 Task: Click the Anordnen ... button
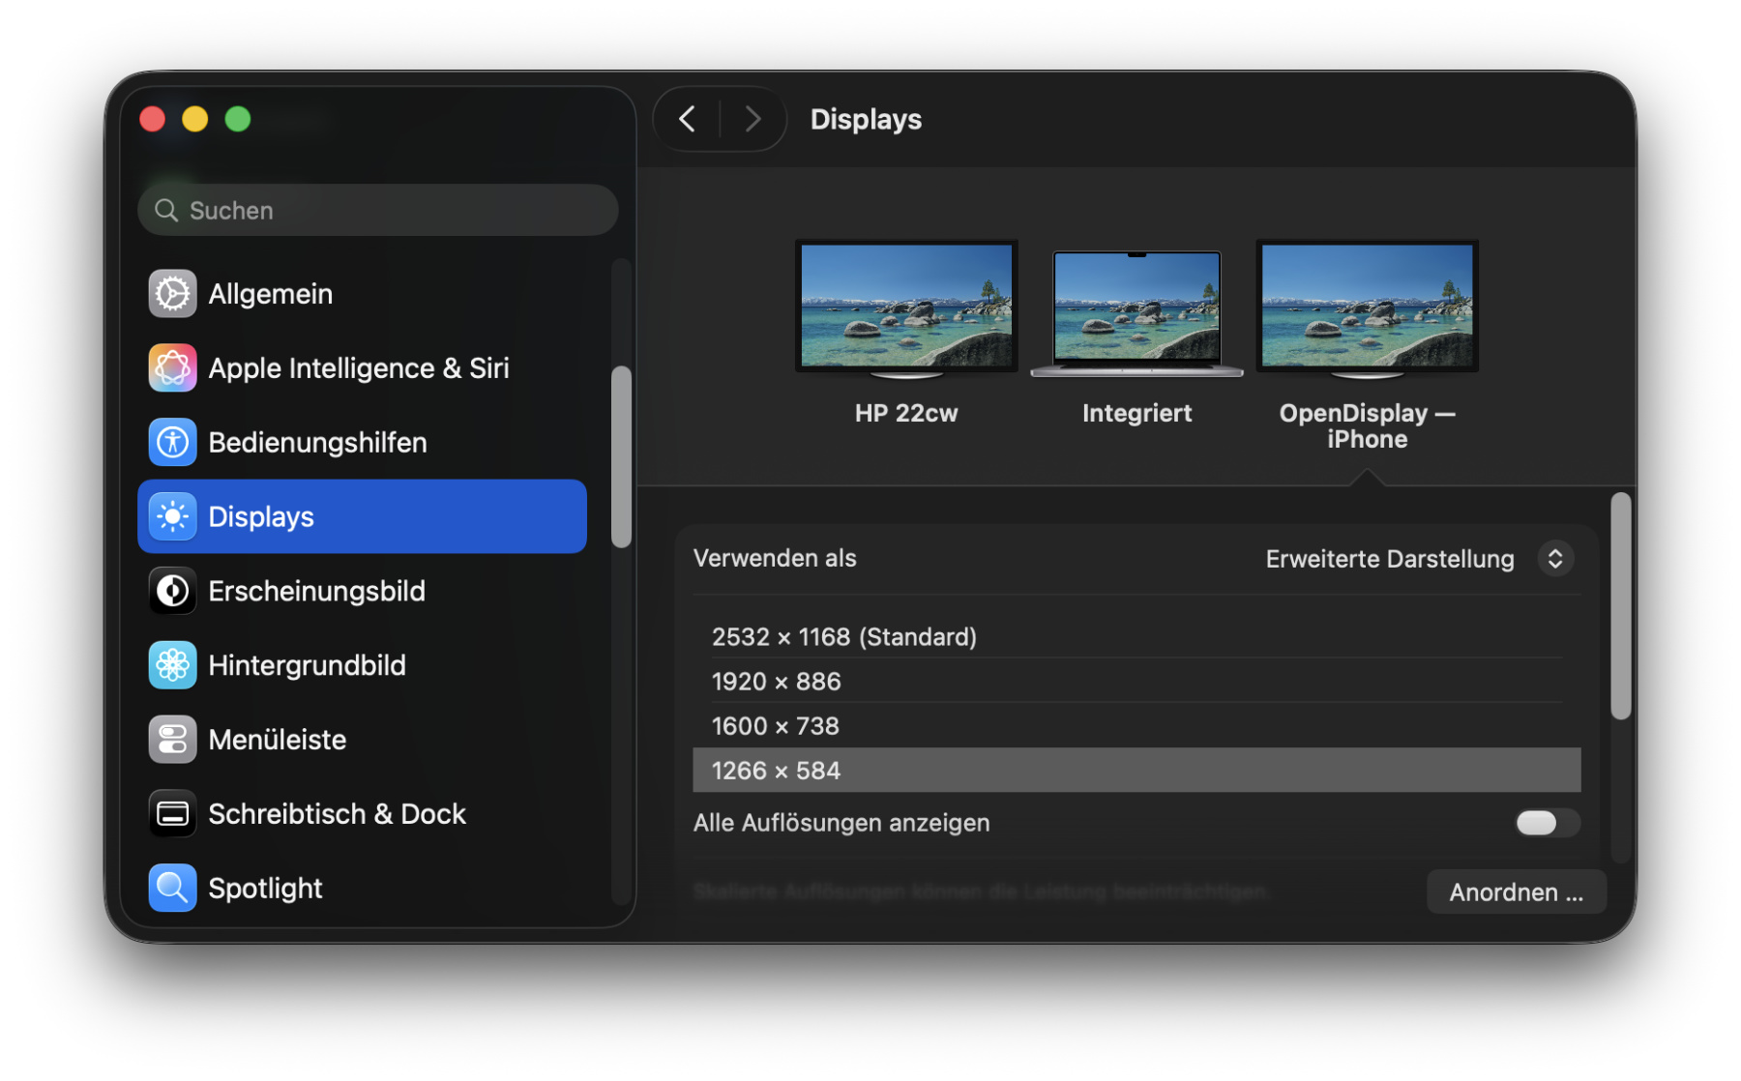(x=1516, y=892)
